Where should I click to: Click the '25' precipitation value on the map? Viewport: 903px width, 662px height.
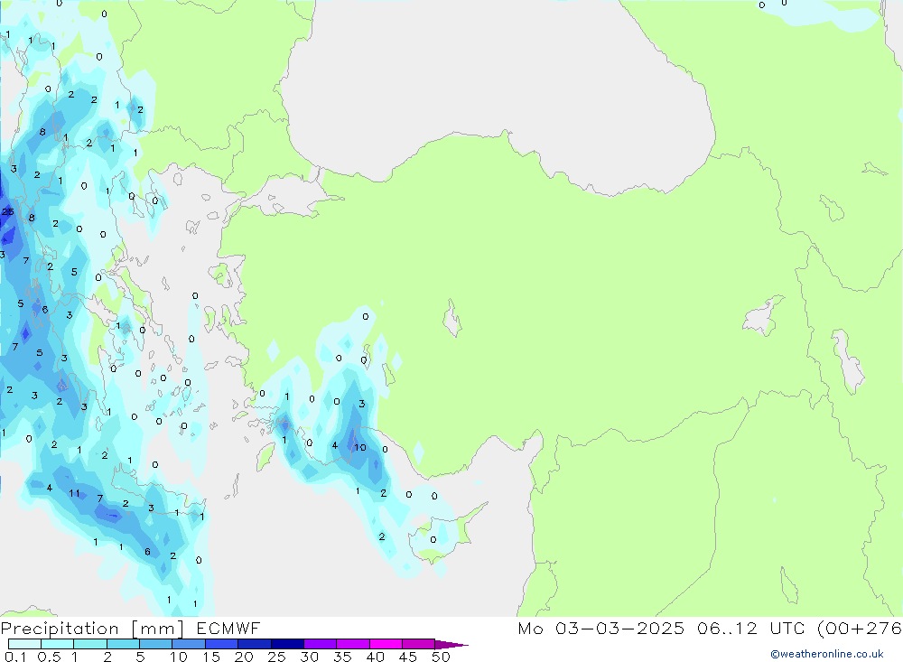tap(7, 211)
